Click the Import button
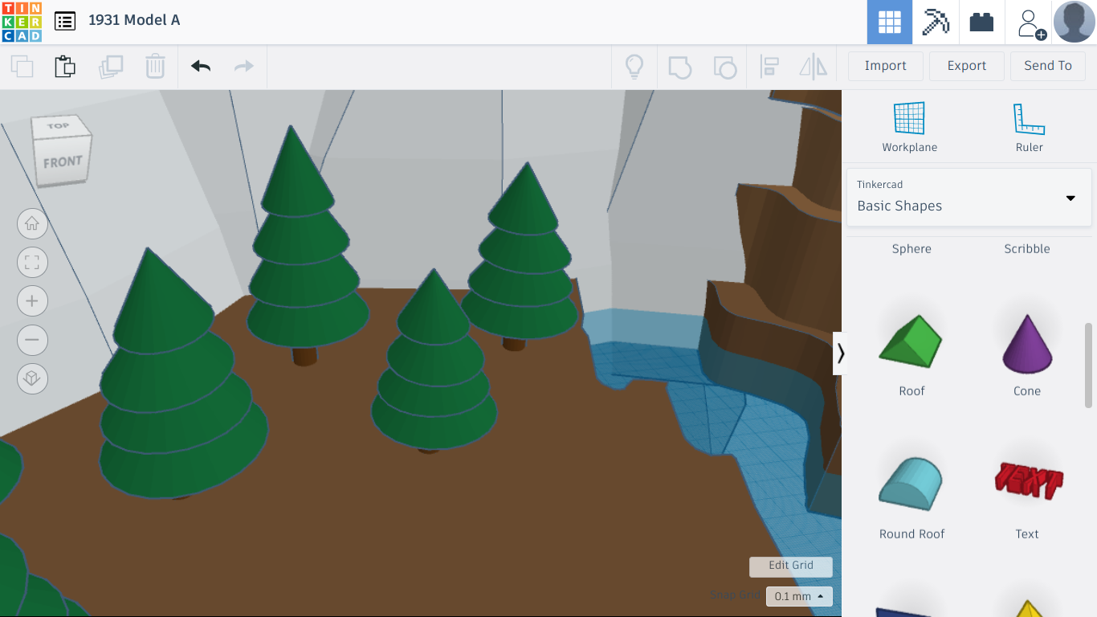1097x617 pixels. coord(886,66)
